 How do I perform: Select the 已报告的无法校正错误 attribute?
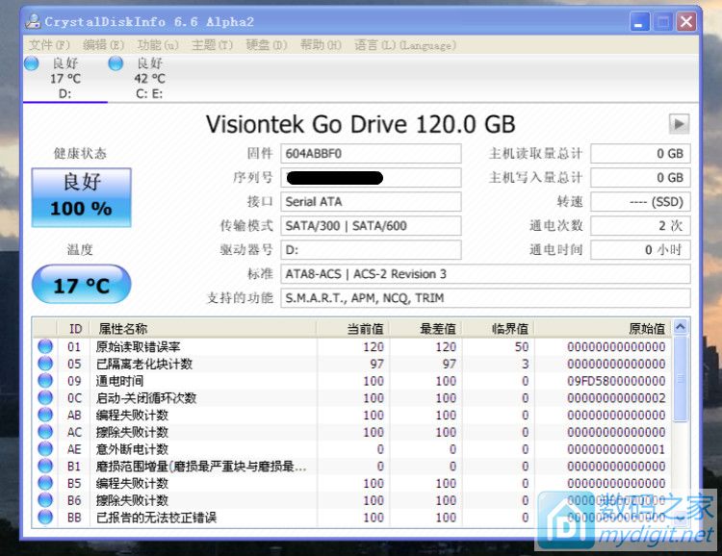pyautogui.click(x=156, y=517)
